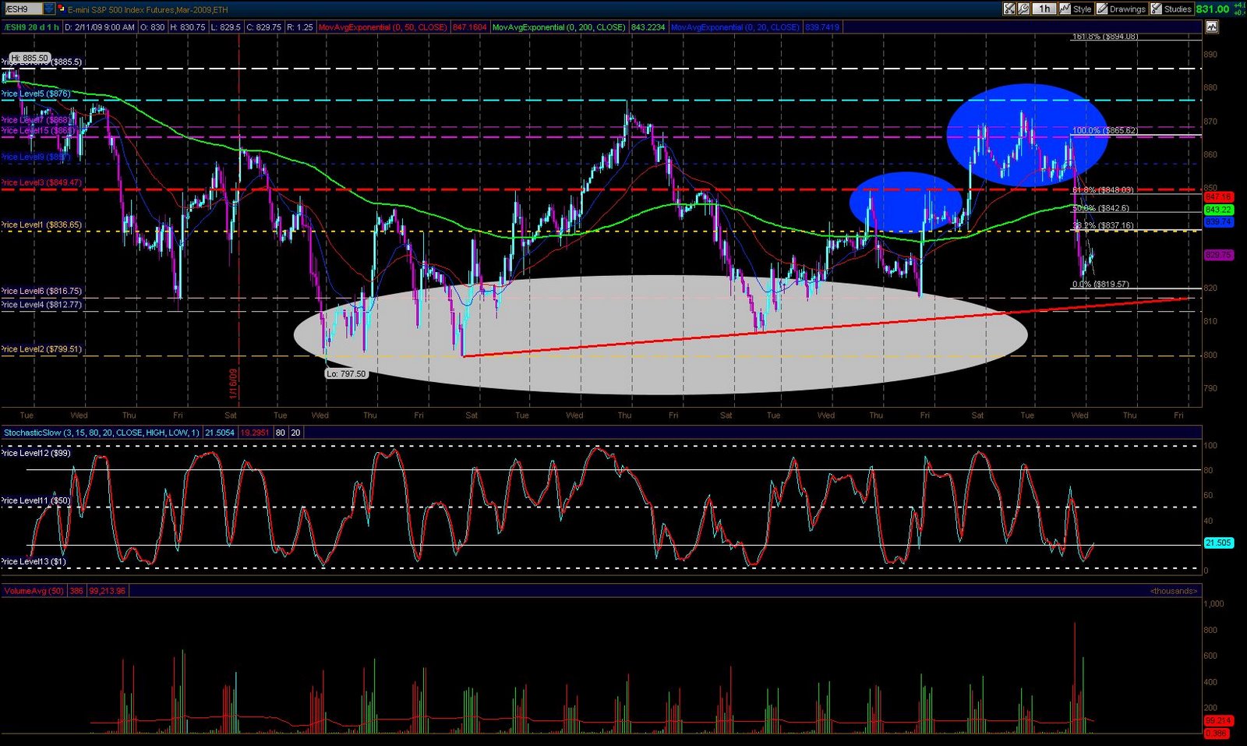The image size is (1247, 746).
Task: Open the Drawings menu
Action: click(x=1122, y=9)
